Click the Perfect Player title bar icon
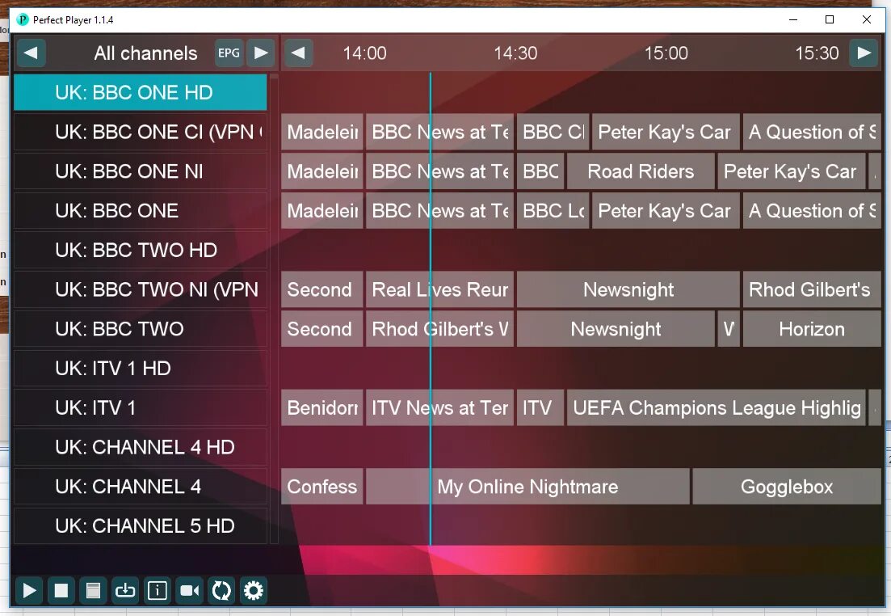Viewport: 891px width, 616px height. coord(23,20)
